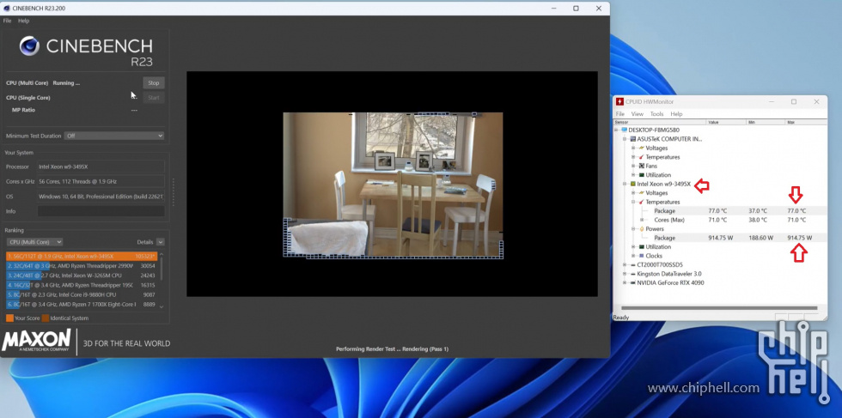Image resolution: width=842 pixels, height=418 pixels.
Task: Click the orange Your Score legend swatch
Action: [9, 318]
